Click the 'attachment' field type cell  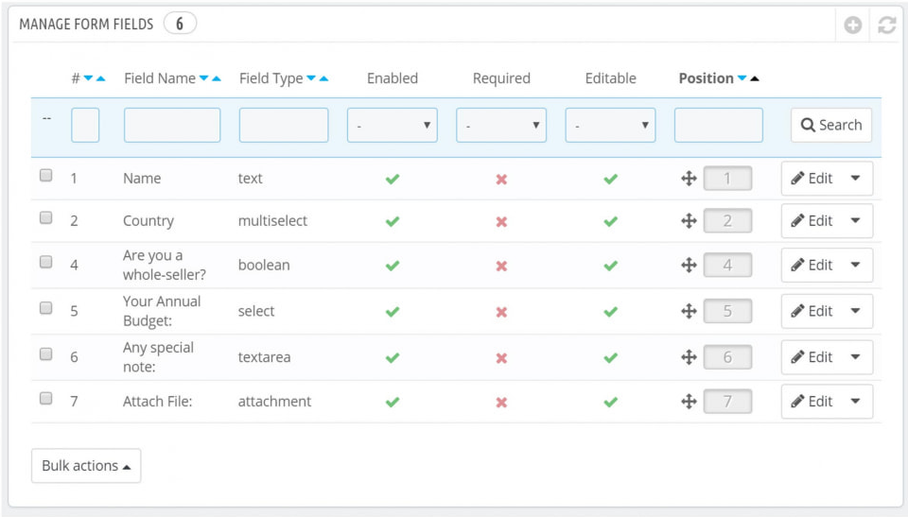(x=274, y=401)
